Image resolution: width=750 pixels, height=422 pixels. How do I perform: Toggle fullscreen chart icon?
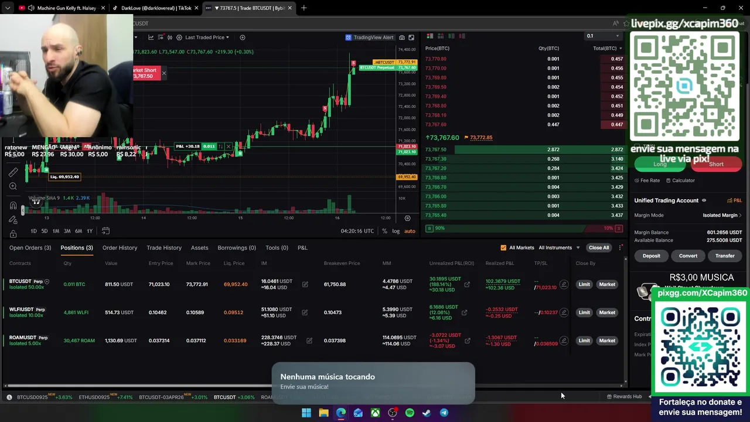pos(411,38)
